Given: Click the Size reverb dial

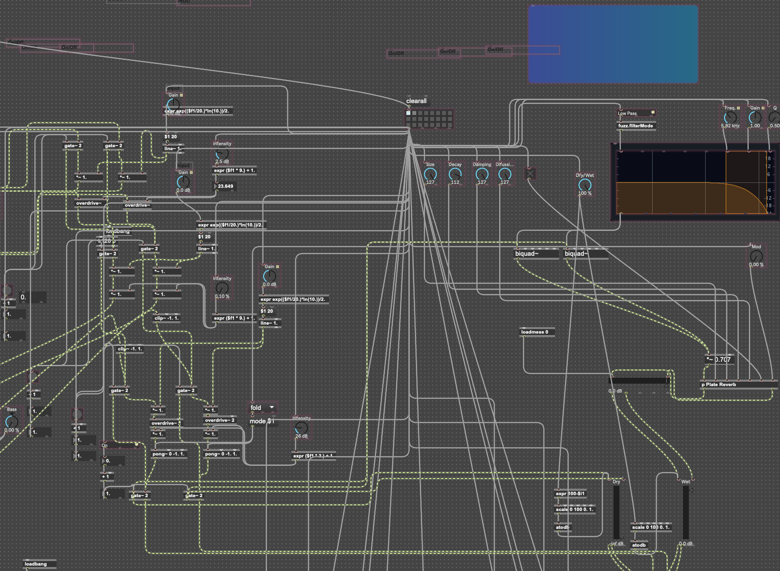Looking at the screenshot, I should [x=430, y=174].
